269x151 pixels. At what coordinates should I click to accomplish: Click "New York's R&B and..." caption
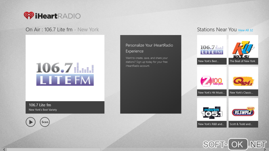click(x=211, y=124)
